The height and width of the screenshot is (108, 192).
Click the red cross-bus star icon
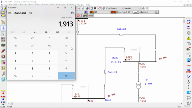(x=85, y=16)
